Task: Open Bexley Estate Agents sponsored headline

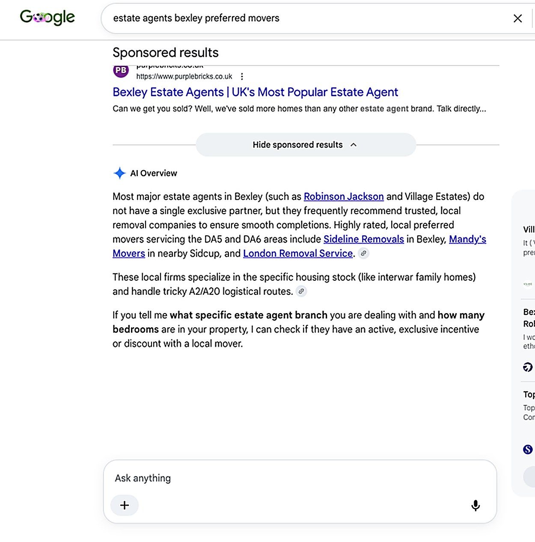Action: (255, 92)
